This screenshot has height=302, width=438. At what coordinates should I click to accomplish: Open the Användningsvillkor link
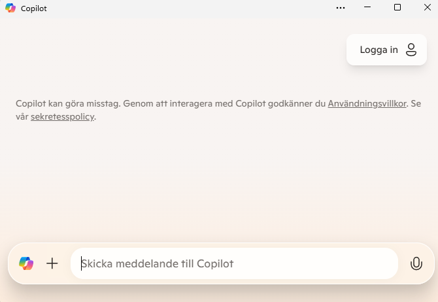point(367,104)
